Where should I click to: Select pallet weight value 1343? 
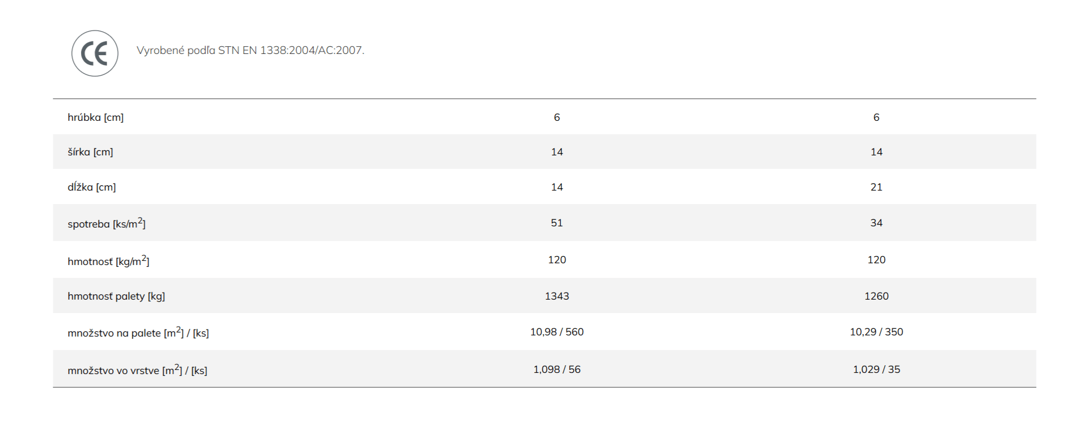[557, 296]
